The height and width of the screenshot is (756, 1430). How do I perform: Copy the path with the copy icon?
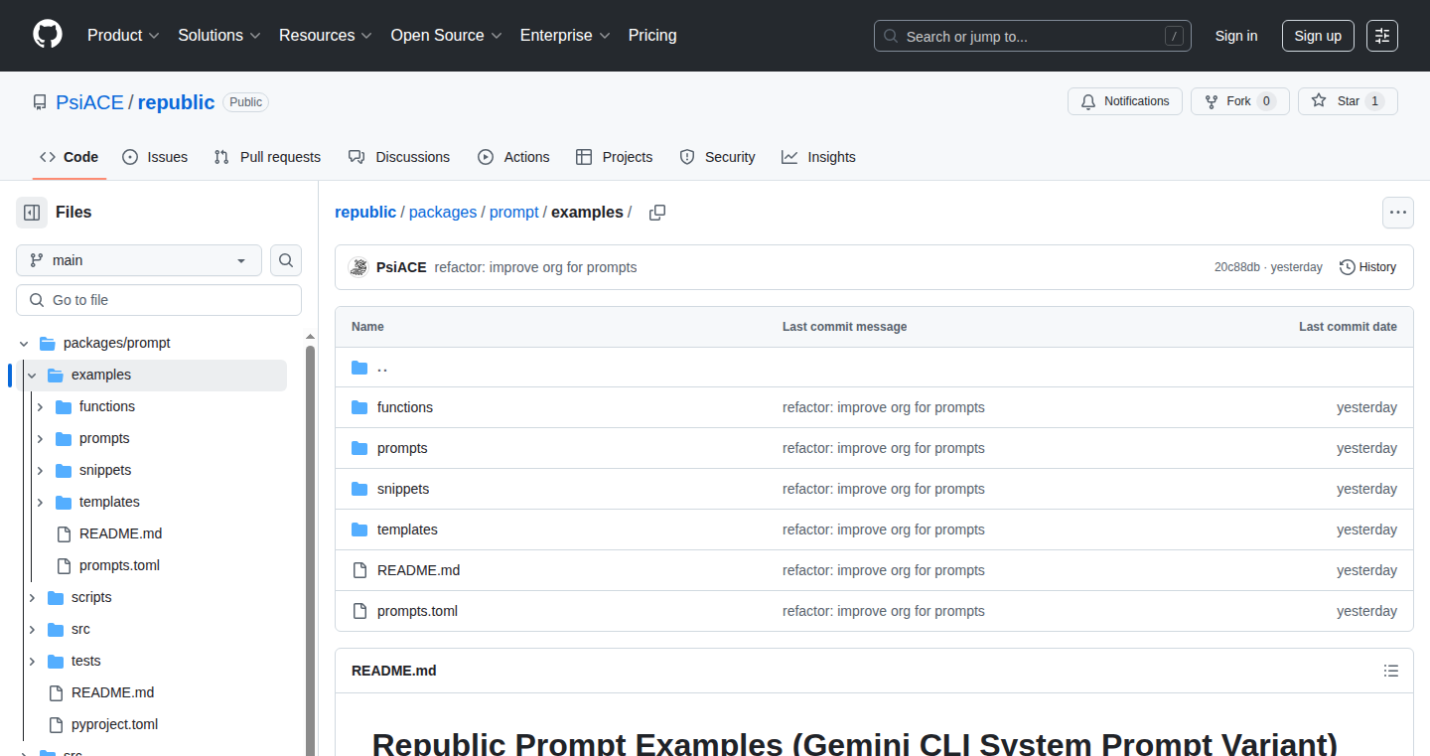[657, 213]
